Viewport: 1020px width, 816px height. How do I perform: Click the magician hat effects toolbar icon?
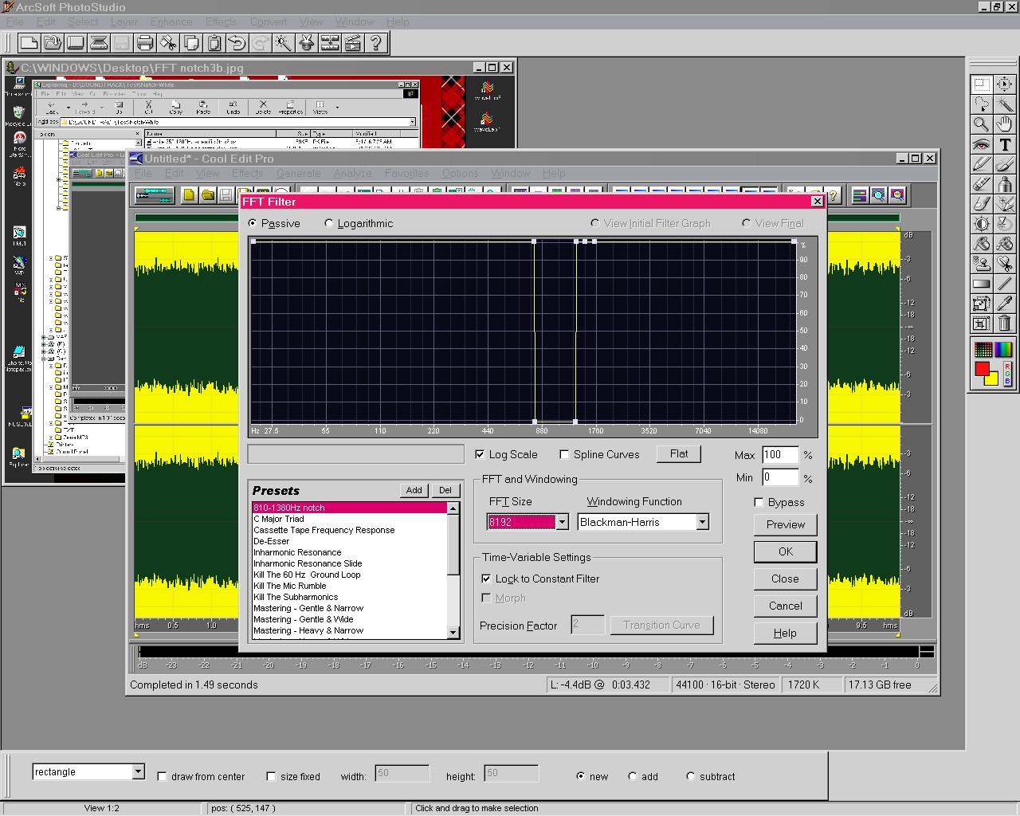pos(306,42)
